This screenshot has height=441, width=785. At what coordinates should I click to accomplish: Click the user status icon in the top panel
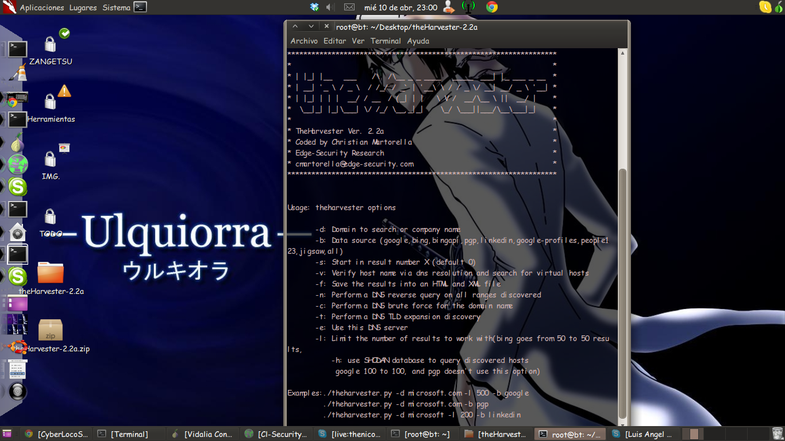click(x=449, y=7)
